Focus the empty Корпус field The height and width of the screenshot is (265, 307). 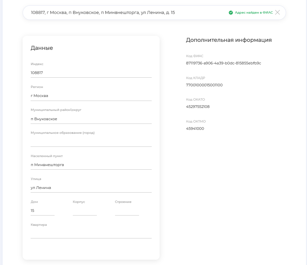click(x=84, y=211)
